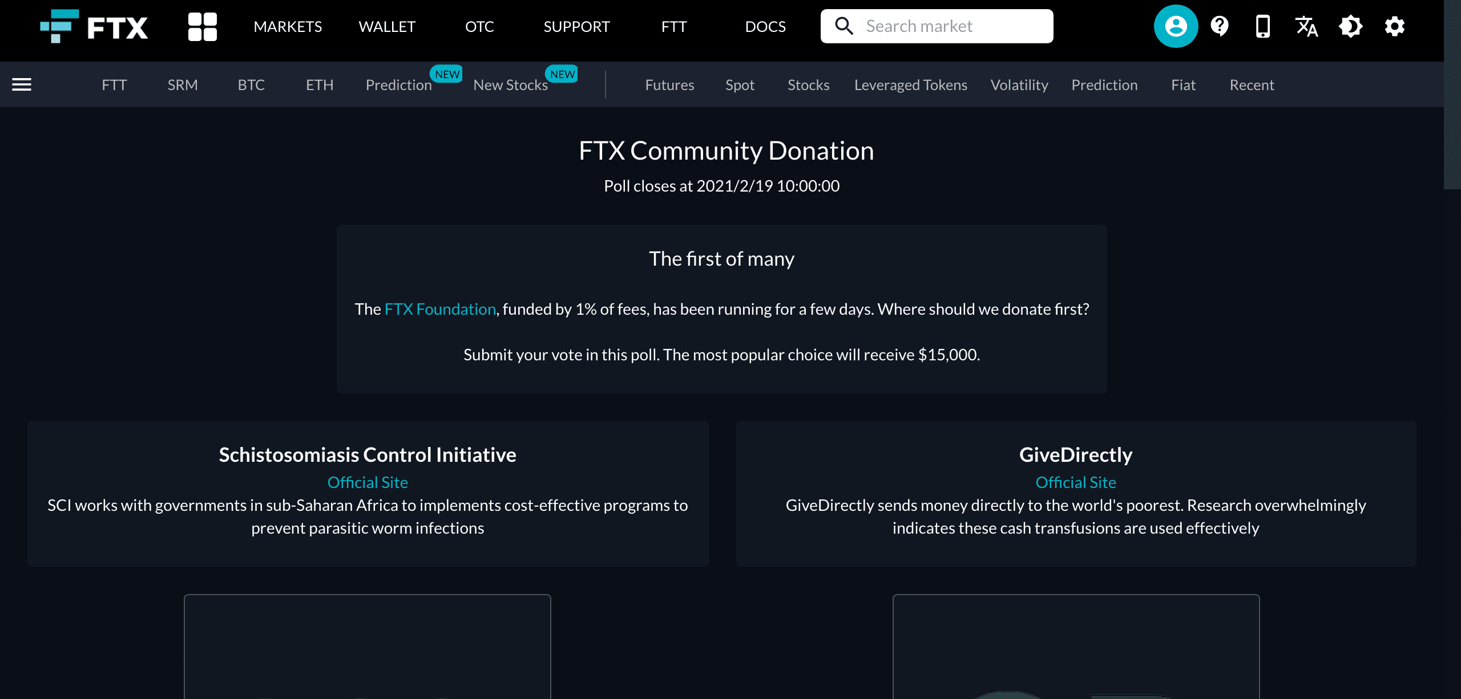Open the DOCS menu item
The image size is (1461, 699).
click(765, 27)
